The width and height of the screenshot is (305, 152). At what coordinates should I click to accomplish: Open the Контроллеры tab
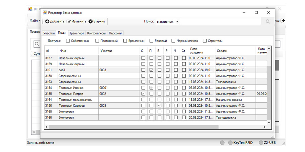(x=97, y=33)
